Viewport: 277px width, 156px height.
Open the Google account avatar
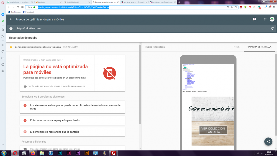click(x=272, y=19)
